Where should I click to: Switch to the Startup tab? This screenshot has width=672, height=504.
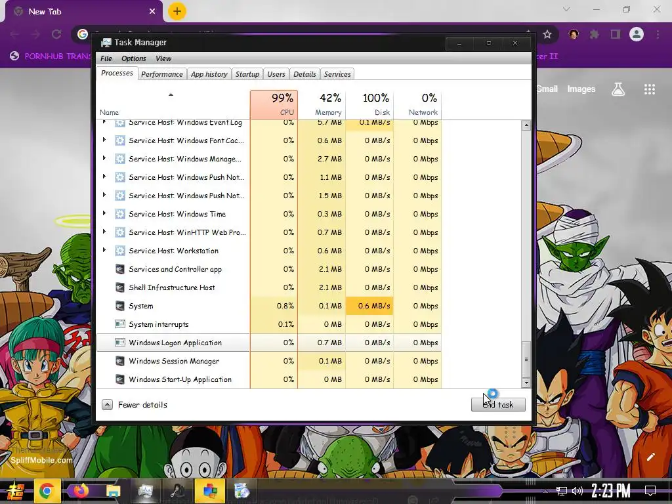click(247, 74)
